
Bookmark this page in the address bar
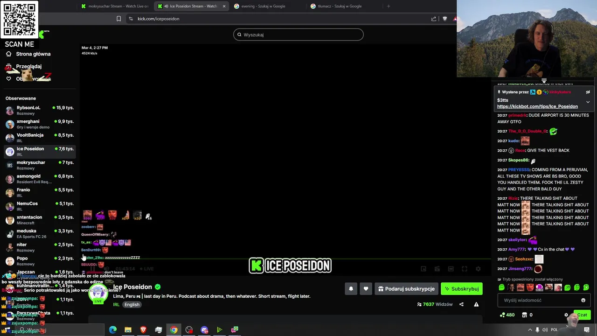118,19
